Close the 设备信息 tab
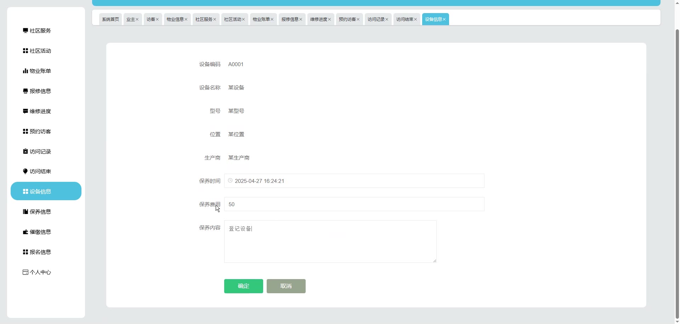 click(444, 19)
